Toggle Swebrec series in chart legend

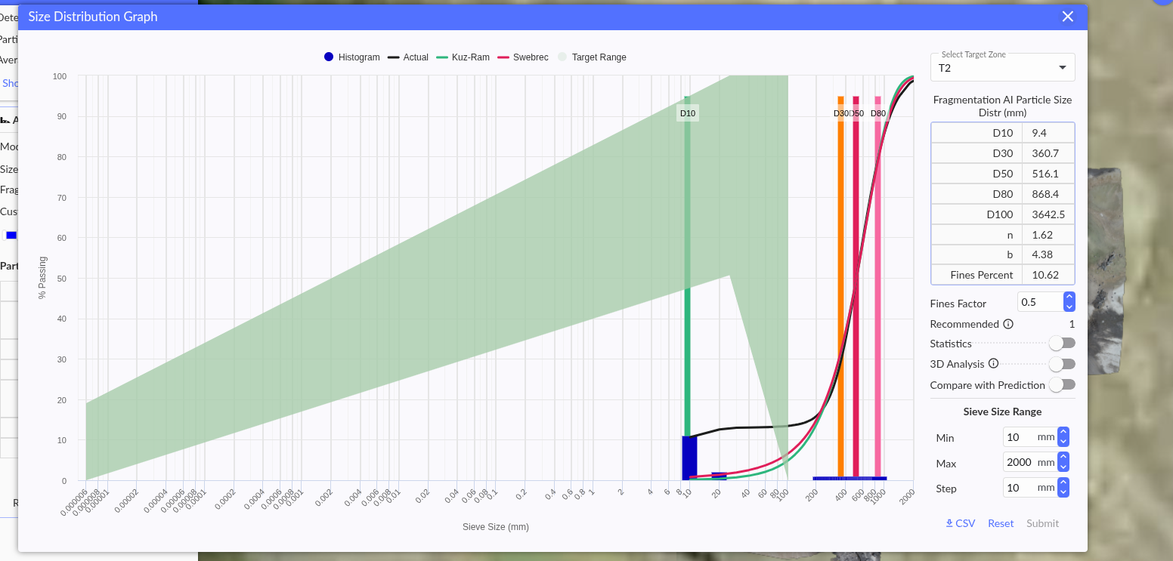(x=522, y=57)
